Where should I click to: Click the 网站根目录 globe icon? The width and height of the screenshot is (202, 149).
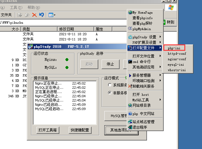coord(130,105)
